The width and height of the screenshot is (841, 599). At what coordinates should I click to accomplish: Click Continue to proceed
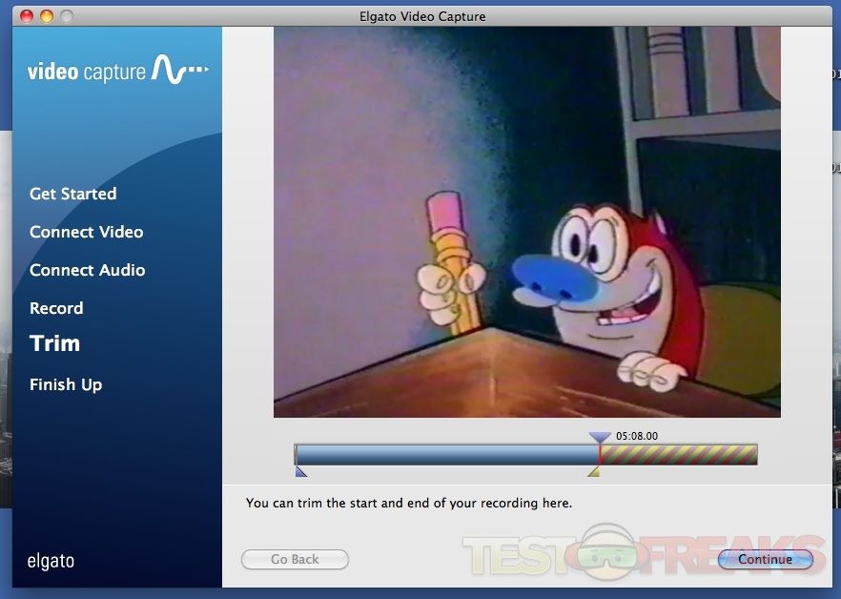[765, 560]
